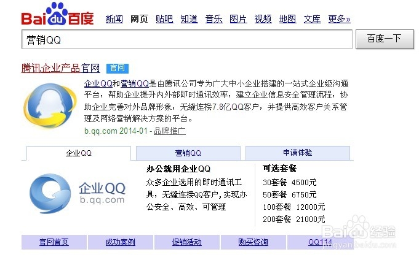Open the QQ114 link button
This screenshot has width=419, height=260.
(320, 242)
